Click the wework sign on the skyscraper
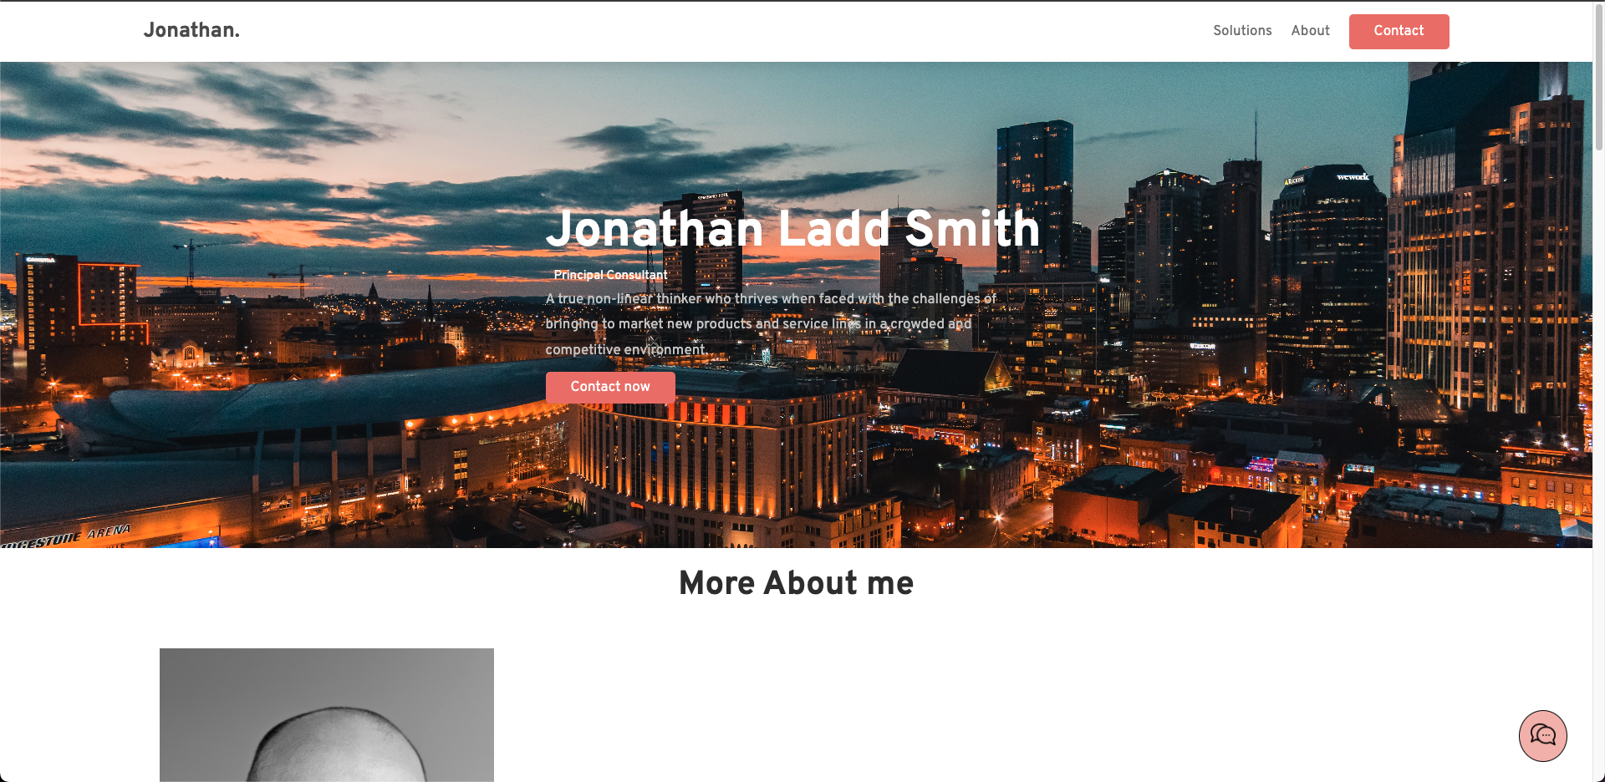The height and width of the screenshot is (782, 1605). click(1353, 177)
